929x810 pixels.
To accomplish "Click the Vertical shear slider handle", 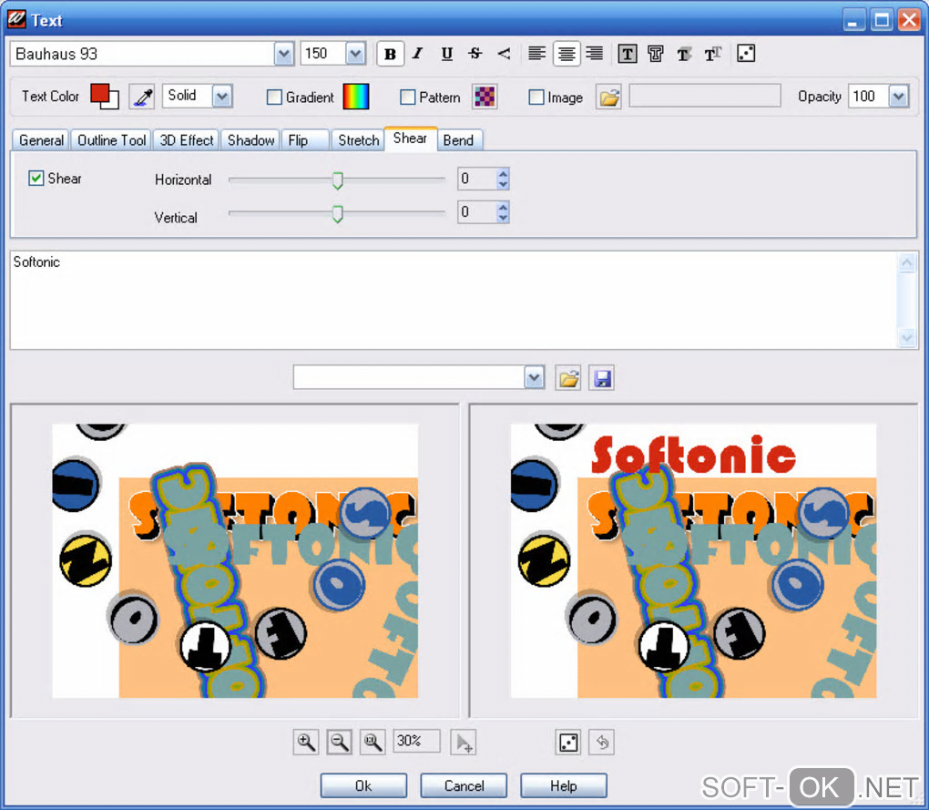I will coord(337,213).
